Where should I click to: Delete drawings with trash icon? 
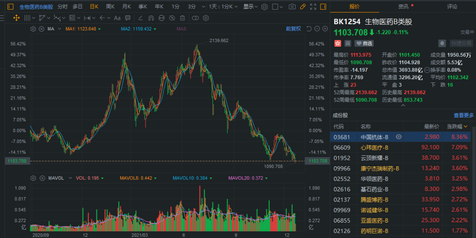pyautogui.click(x=182, y=18)
